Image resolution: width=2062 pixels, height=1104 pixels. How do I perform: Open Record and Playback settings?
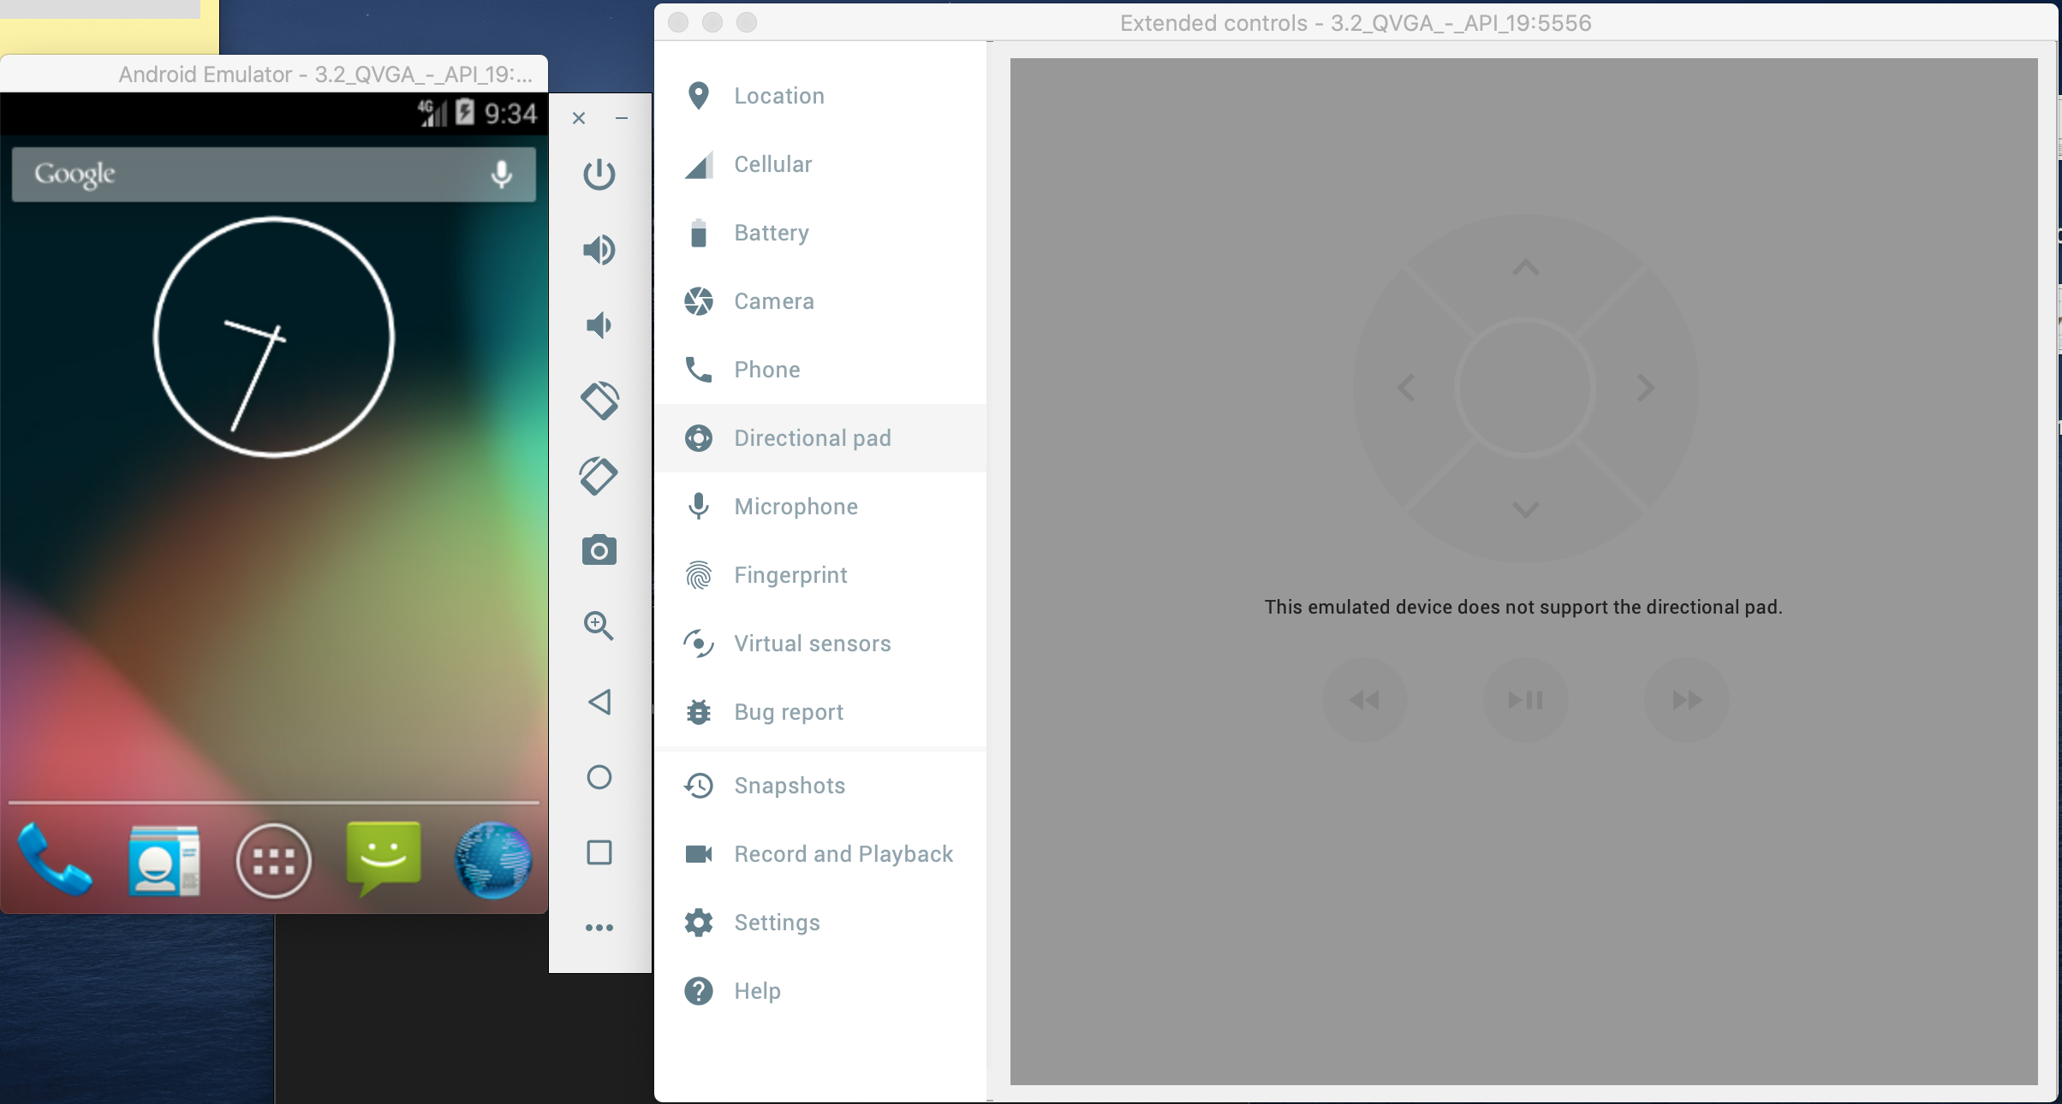(x=843, y=854)
